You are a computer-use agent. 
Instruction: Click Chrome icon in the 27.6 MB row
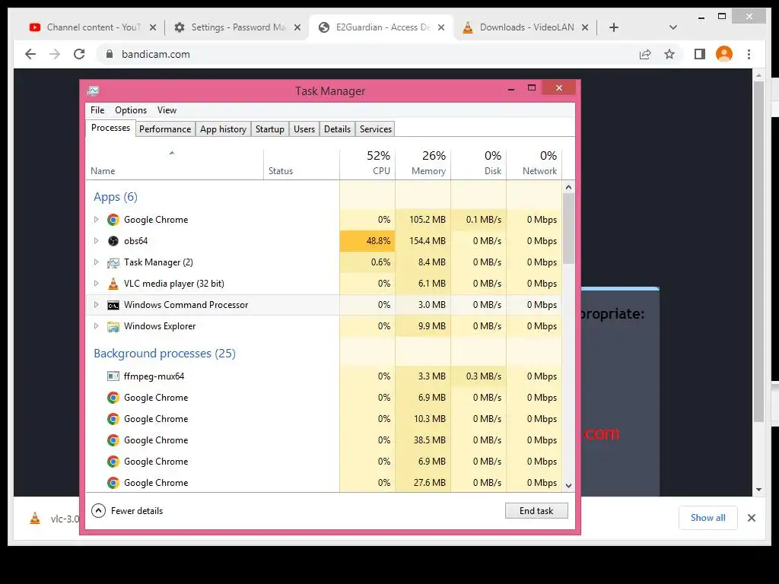[113, 483]
